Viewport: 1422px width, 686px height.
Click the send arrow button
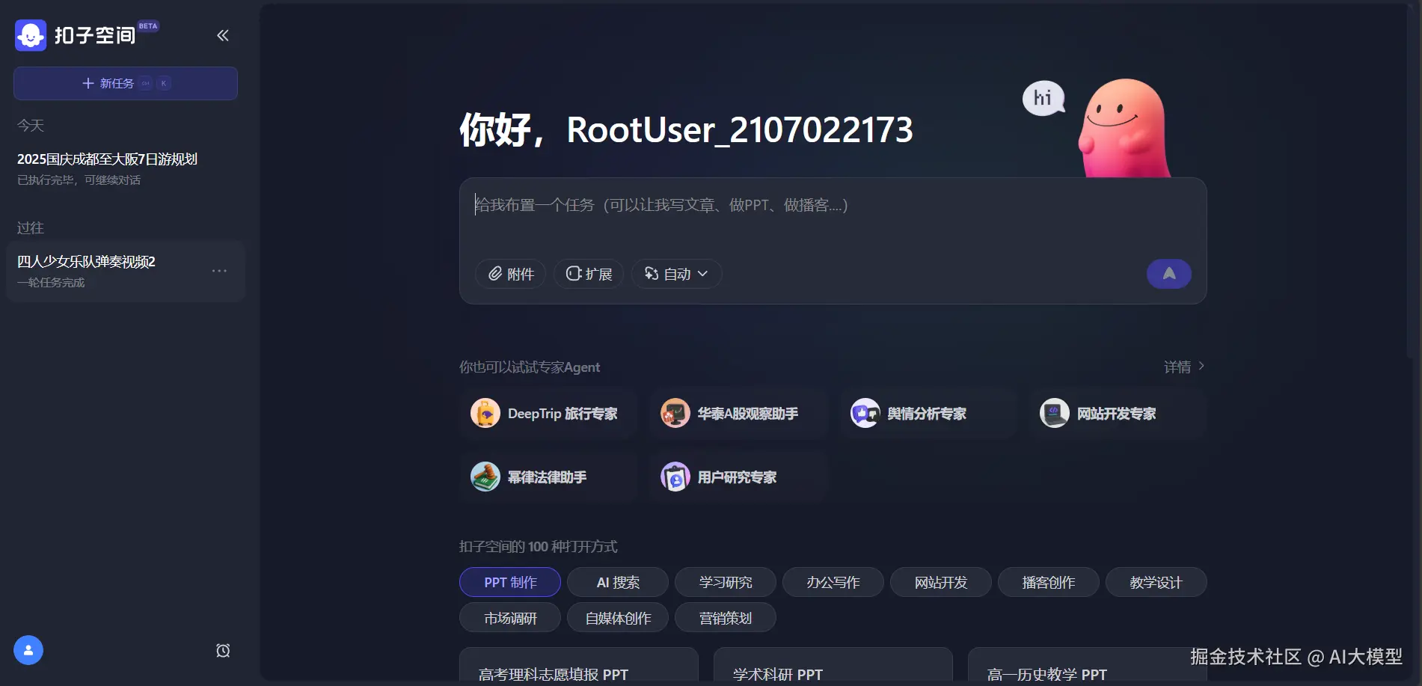coord(1169,274)
